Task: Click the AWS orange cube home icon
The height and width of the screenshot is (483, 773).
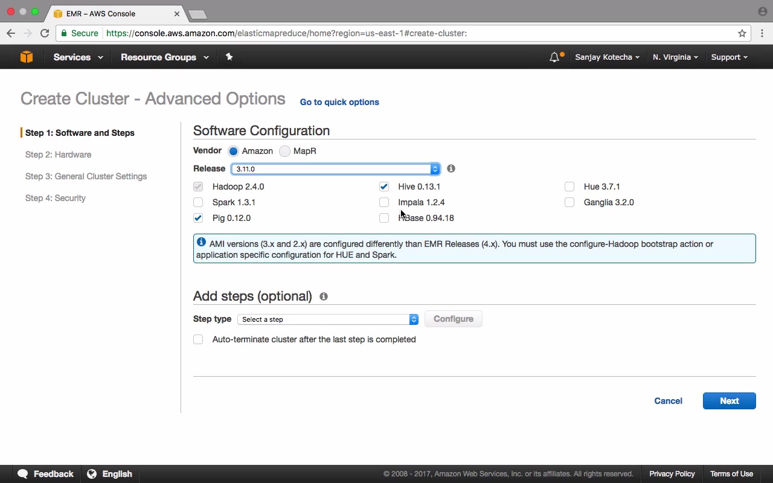Action: (27, 57)
